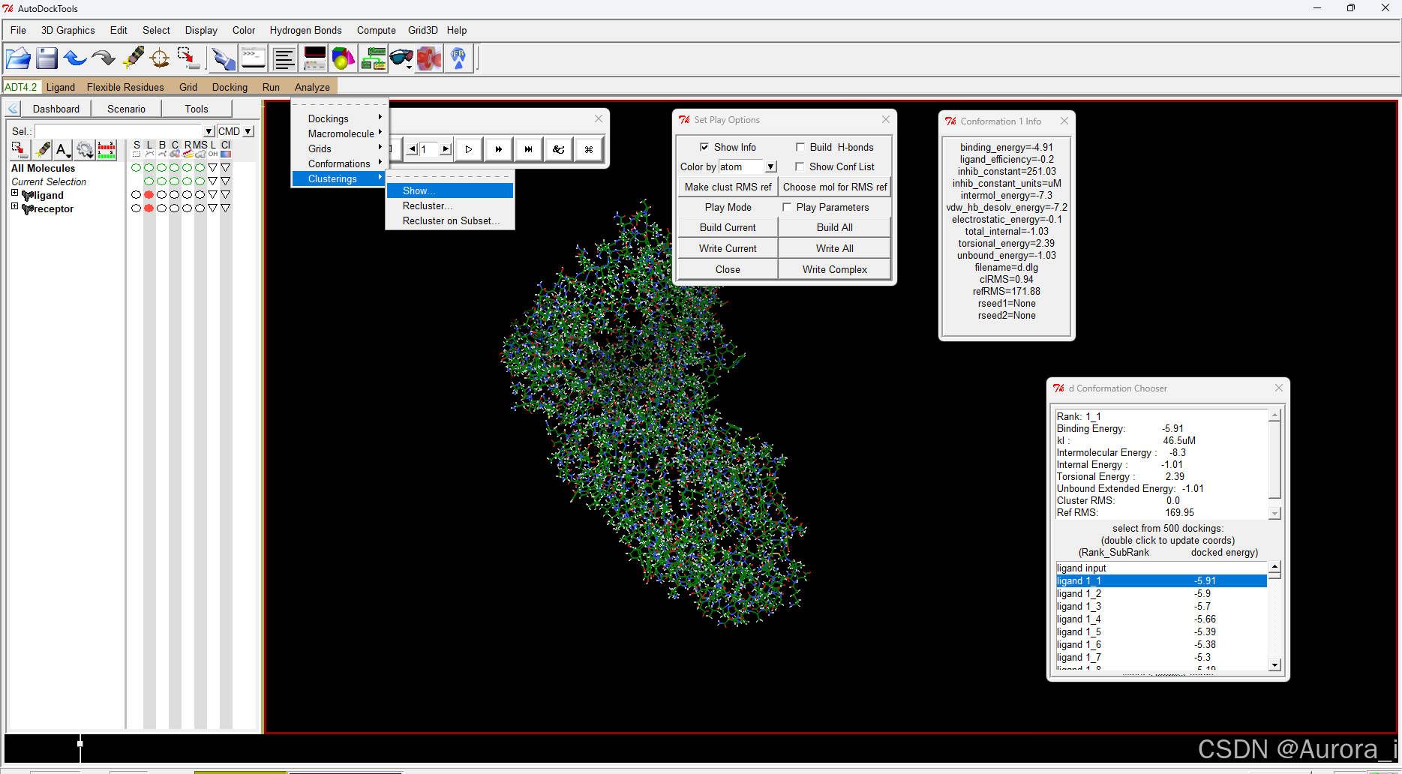Click the pointing hand toolbar icon

click(x=223, y=58)
